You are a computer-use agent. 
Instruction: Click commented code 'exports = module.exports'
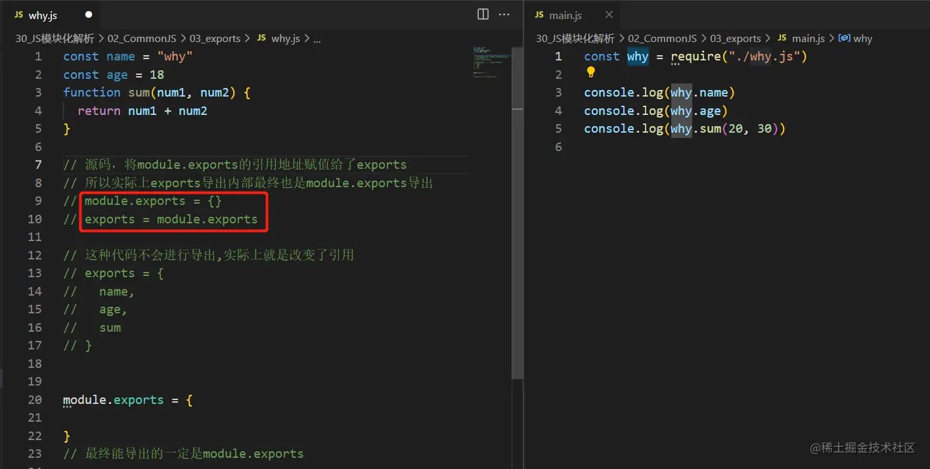(x=171, y=219)
